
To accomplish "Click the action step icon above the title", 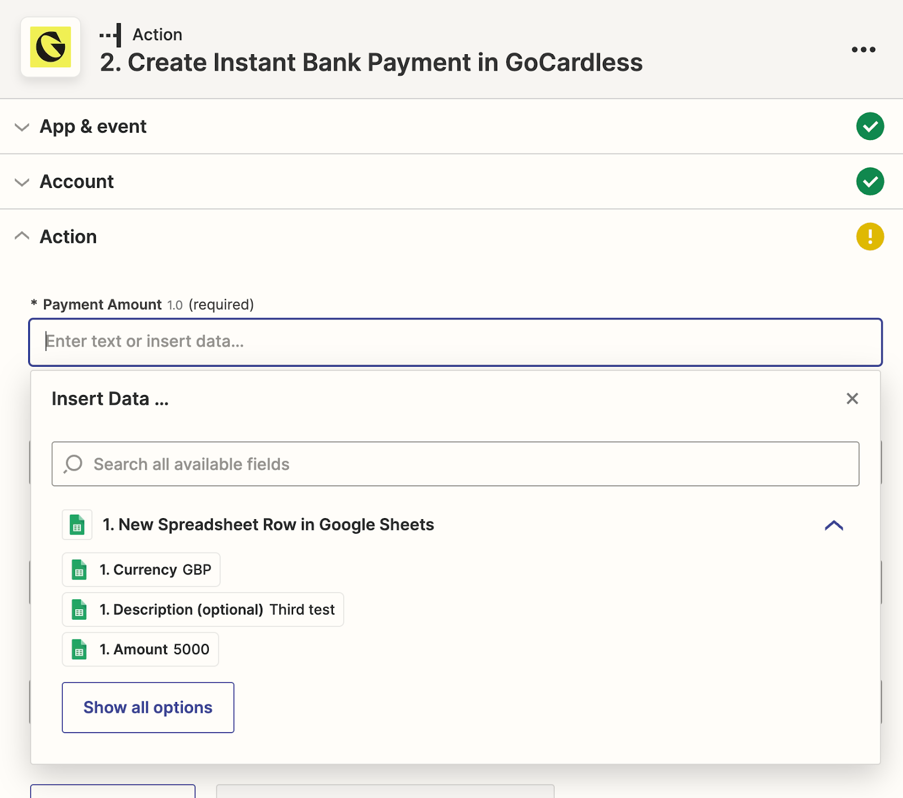I will pos(111,35).
